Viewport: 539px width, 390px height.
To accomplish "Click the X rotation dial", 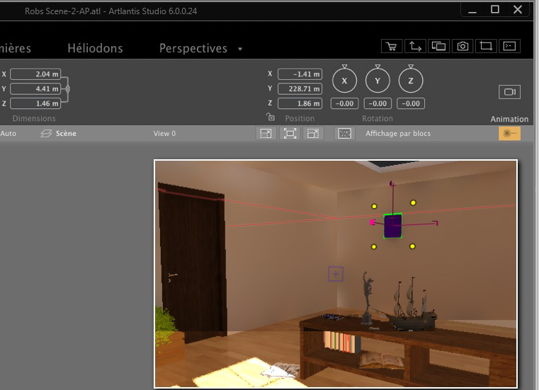I will (x=345, y=81).
